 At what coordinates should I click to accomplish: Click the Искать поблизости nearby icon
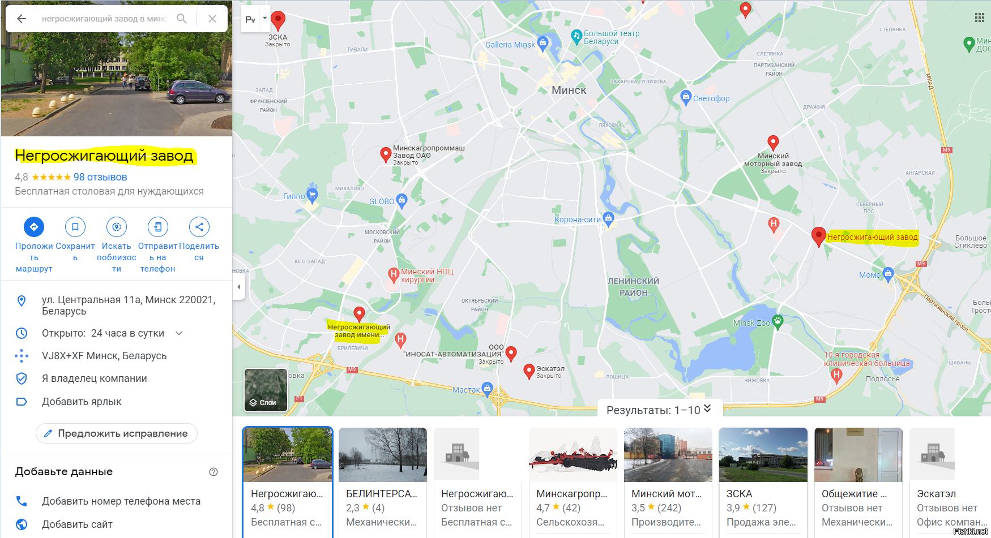117,227
